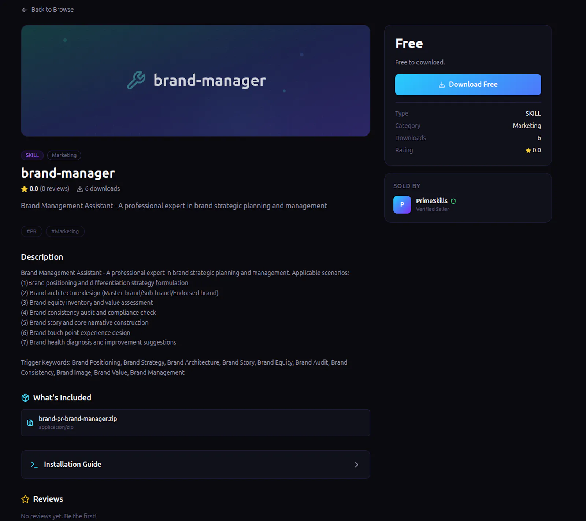Image resolution: width=586 pixels, height=521 pixels.
Task: Click the Marketing category badge
Action: click(64, 155)
